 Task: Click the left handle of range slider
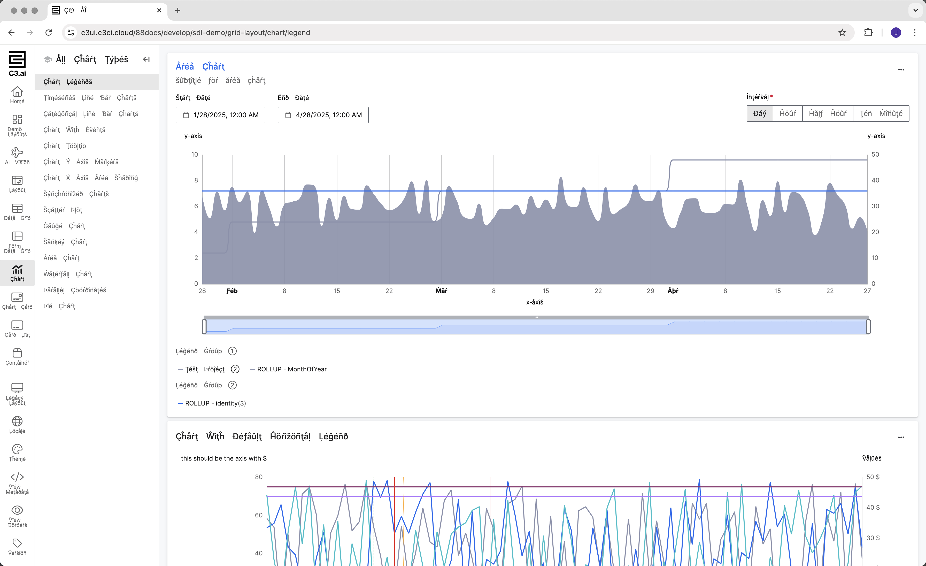(x=204, y=326)
